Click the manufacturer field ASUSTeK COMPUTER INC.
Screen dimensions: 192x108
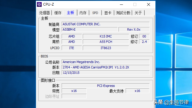(x=106, y=24)
